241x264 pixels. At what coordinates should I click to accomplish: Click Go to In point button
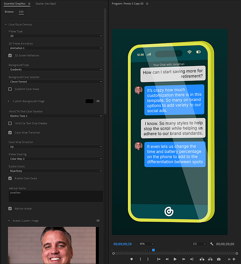click(x=158, y=259)
